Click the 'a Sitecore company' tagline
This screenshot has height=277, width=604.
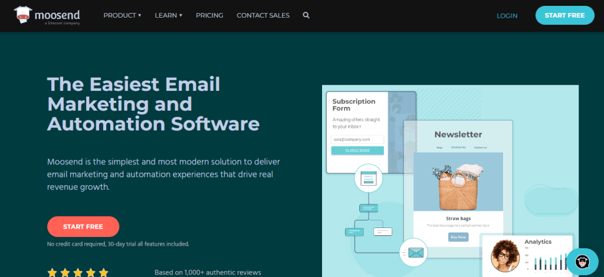[63, 23]
